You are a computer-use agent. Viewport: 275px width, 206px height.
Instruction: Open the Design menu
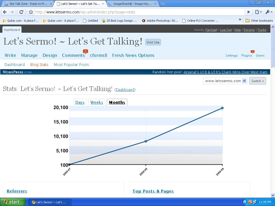click(50, 55)
